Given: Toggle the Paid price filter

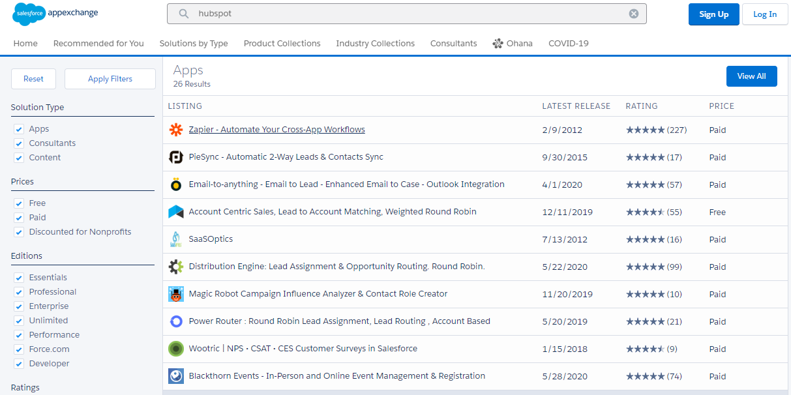Looking at the screenshot, I should pyautogui.click(x=19, y=218).
